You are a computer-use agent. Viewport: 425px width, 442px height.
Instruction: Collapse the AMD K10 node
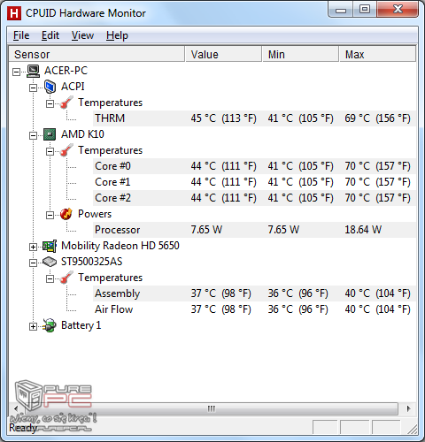[33, 135]
